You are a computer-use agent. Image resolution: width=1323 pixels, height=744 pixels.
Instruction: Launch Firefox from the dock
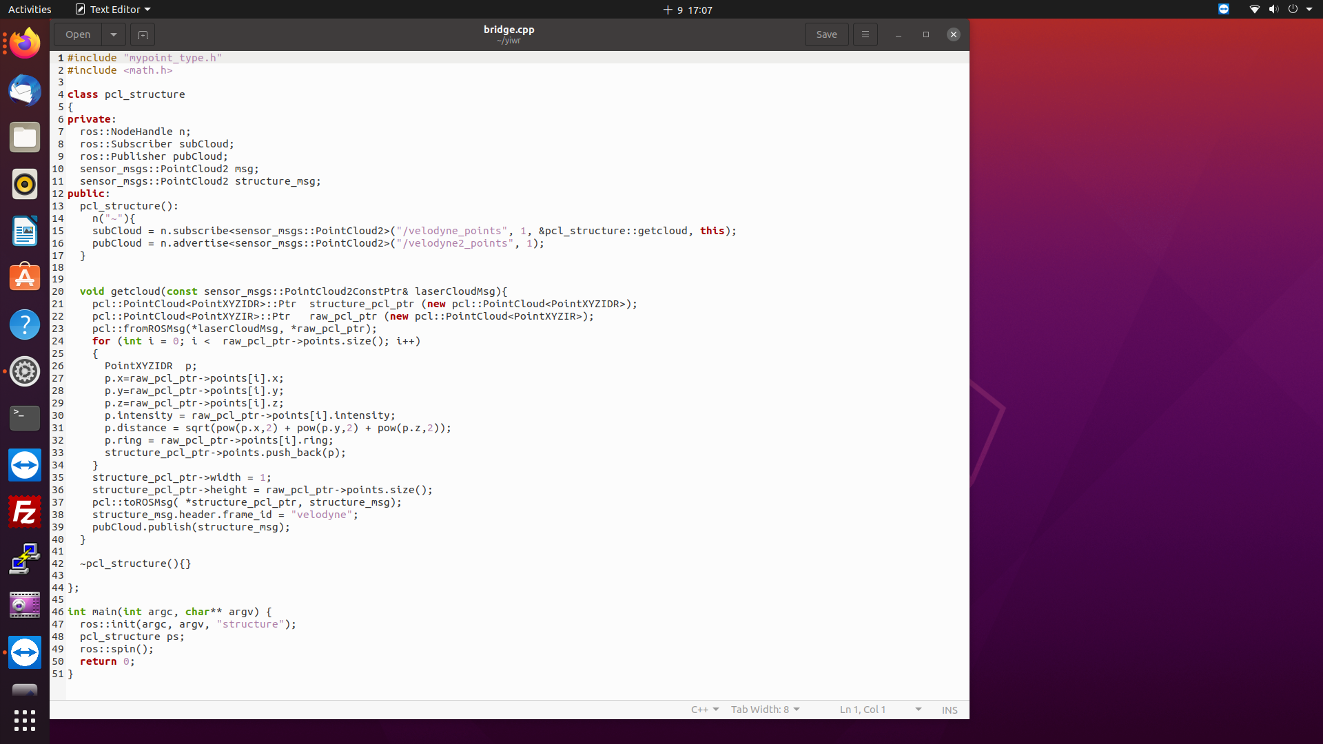24,42
